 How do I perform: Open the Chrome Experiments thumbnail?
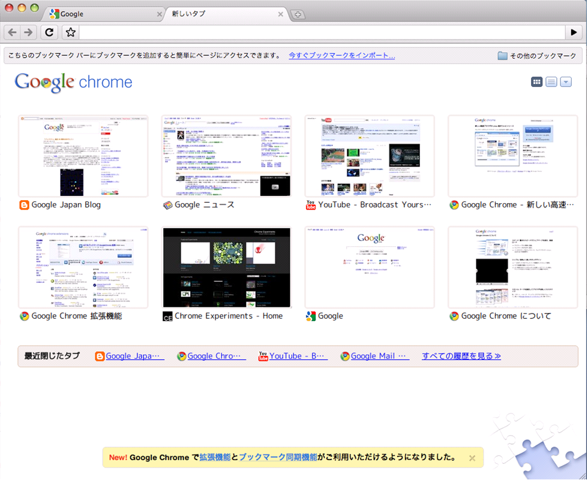pyautogui.click(x=226, y=267)
